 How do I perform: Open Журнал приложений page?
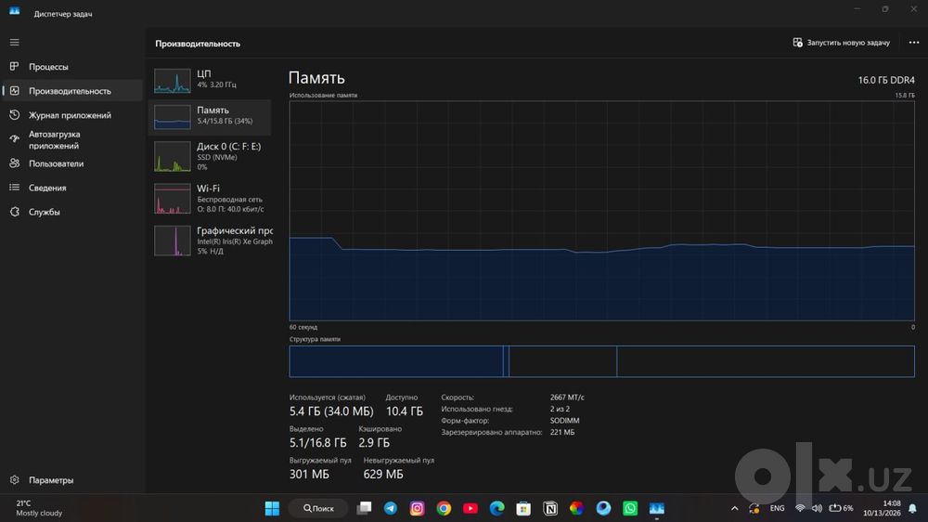pos(72,115)
